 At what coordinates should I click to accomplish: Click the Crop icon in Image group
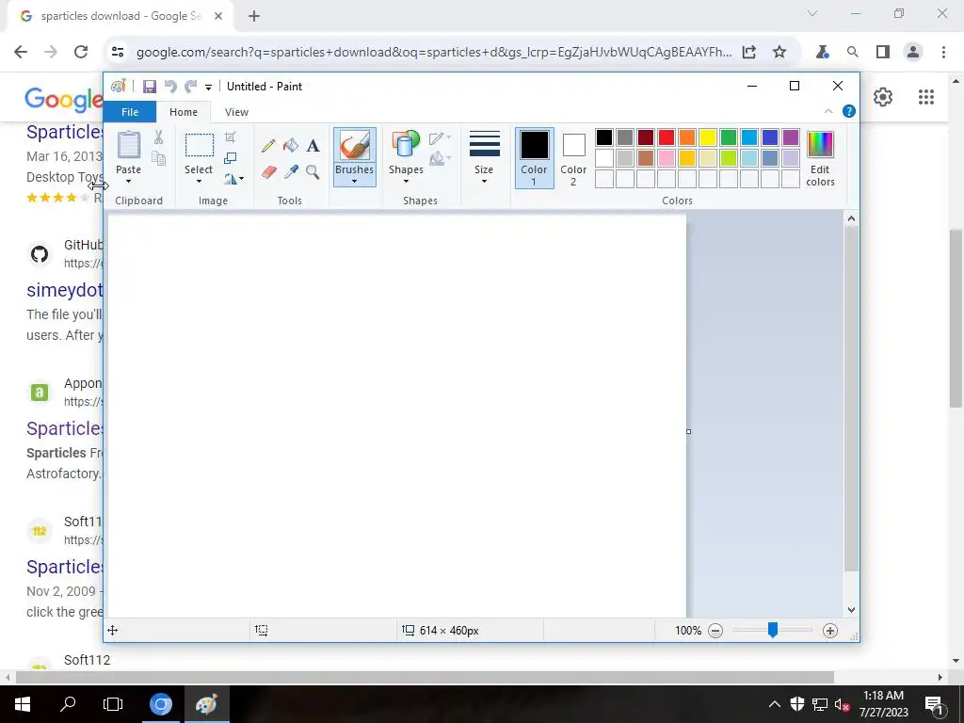coord(230,137)
